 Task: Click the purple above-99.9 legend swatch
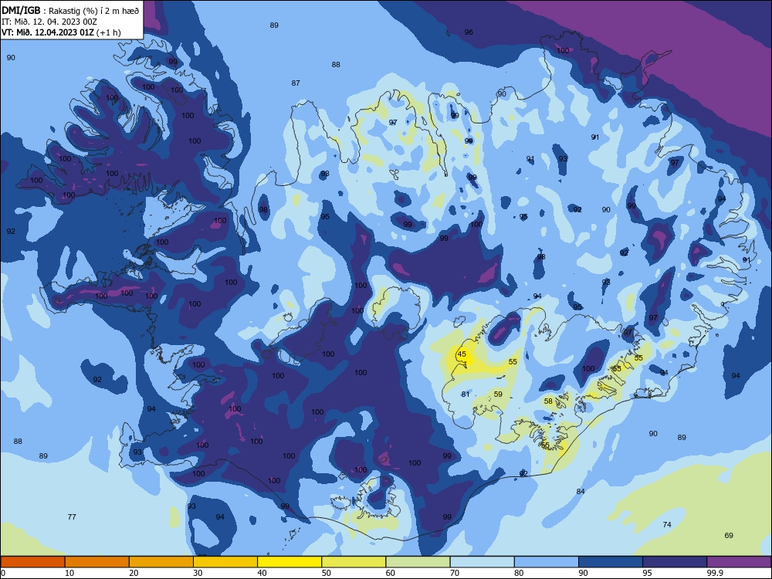[x=739, y=562]
